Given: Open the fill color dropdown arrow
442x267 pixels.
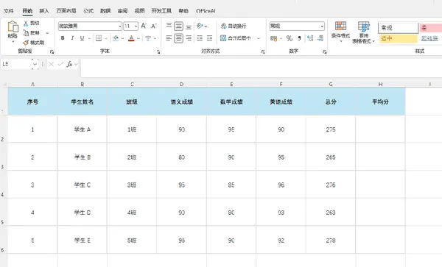Looking at the screenshot, I should [122, 38].
